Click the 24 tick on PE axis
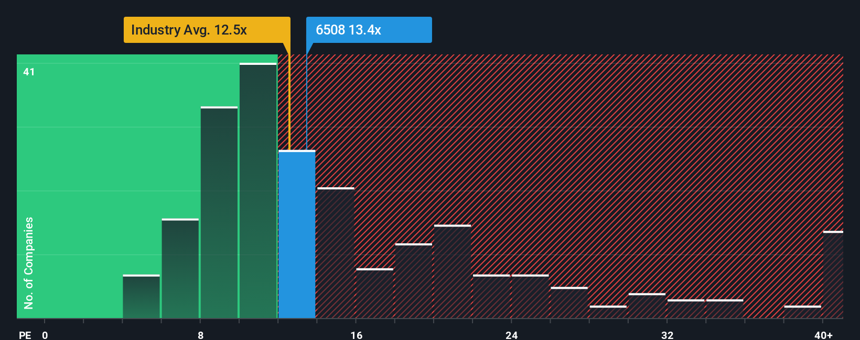 pos(512,335)
